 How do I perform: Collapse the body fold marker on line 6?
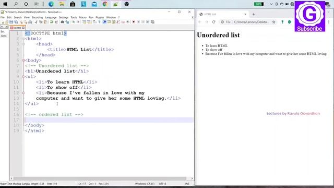pyautogui.click(x=23, y=61)
